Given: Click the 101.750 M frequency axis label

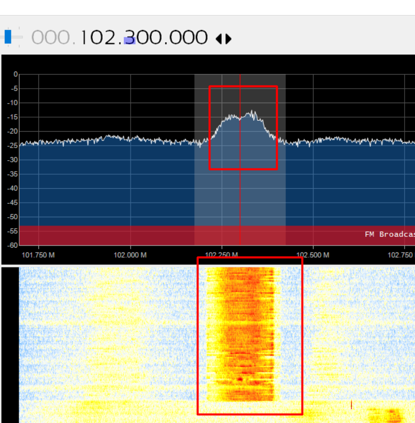Looking at the screenshot, I should click(38, 255).
